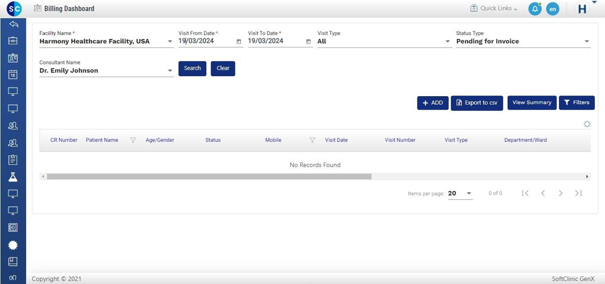Open Visit To Date calendar picker icon
The height and width of the screenshot is (284, 605).
(308, 41)
